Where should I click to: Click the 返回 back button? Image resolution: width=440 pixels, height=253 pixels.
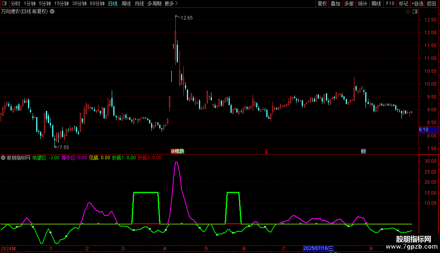[431, 4]
